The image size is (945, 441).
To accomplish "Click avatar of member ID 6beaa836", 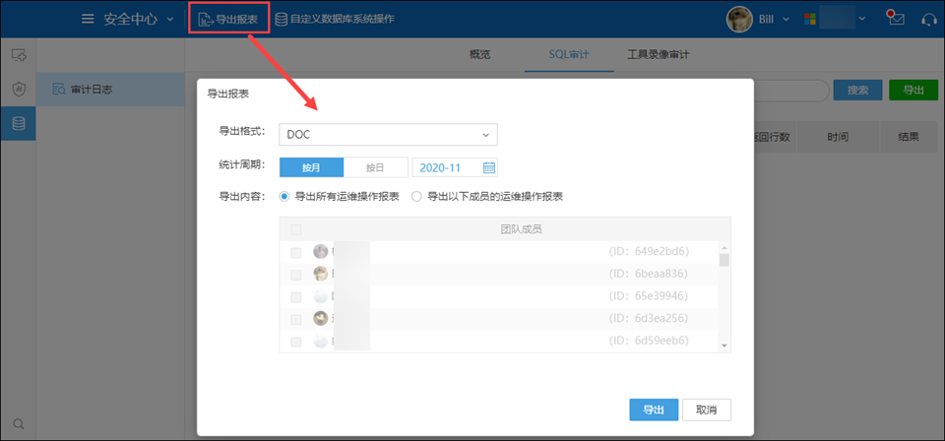I will 321,274.
